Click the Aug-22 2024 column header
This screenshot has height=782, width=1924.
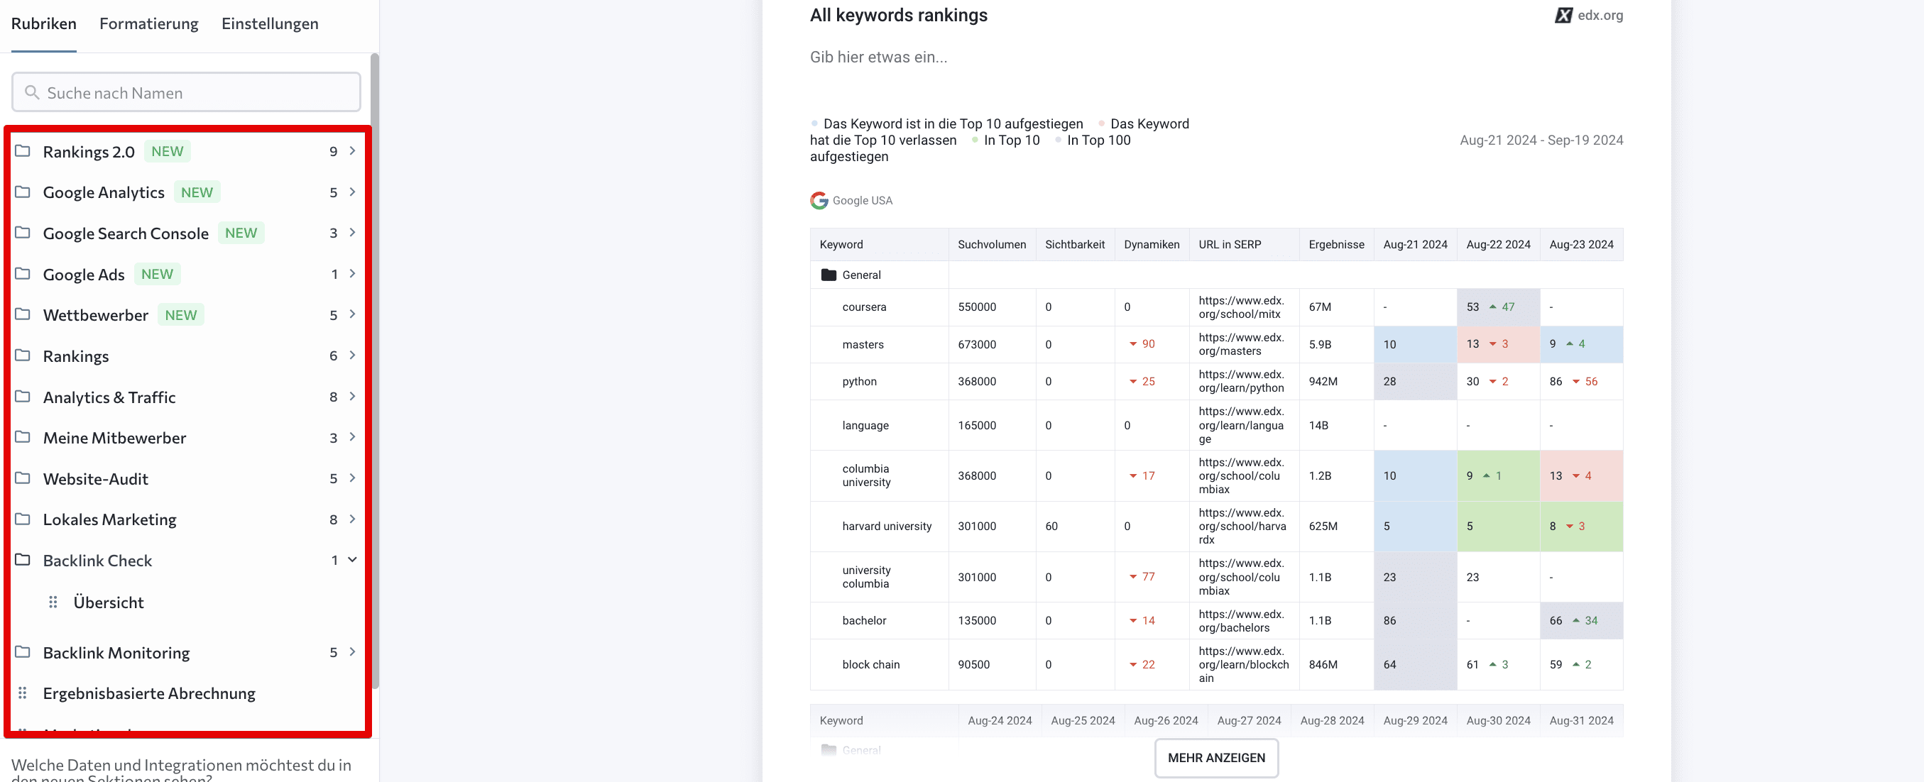tap(1497, 244)
